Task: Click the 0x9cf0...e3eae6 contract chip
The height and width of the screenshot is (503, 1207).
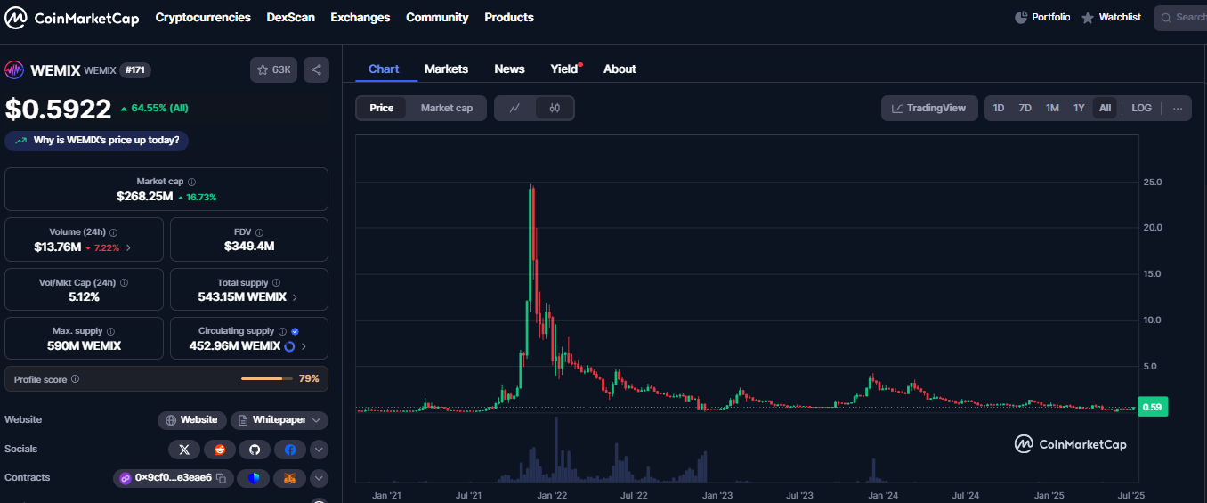Action: (x=173, y=478)
